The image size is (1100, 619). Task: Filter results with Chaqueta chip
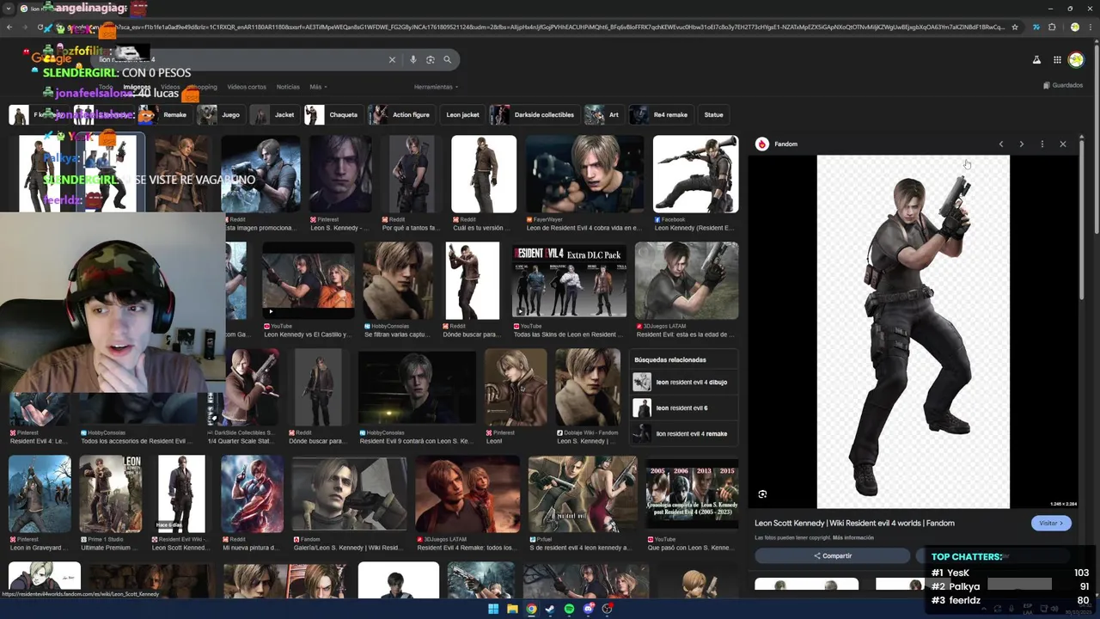pos(333,114)
